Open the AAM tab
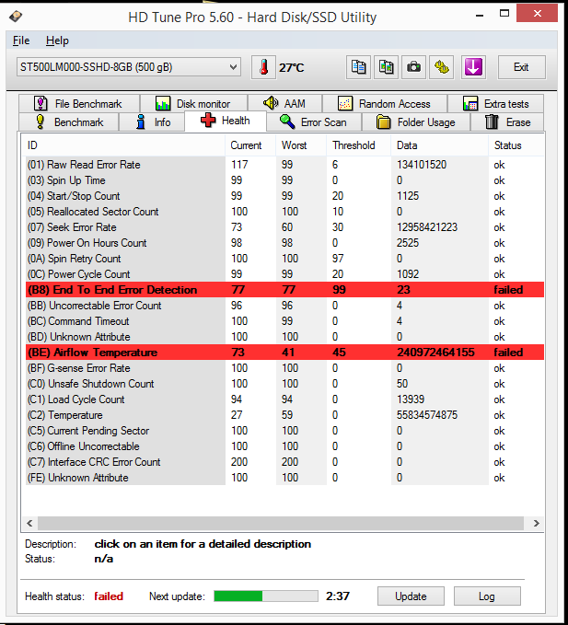Viewport: 568px width, 625px height. 284,104
